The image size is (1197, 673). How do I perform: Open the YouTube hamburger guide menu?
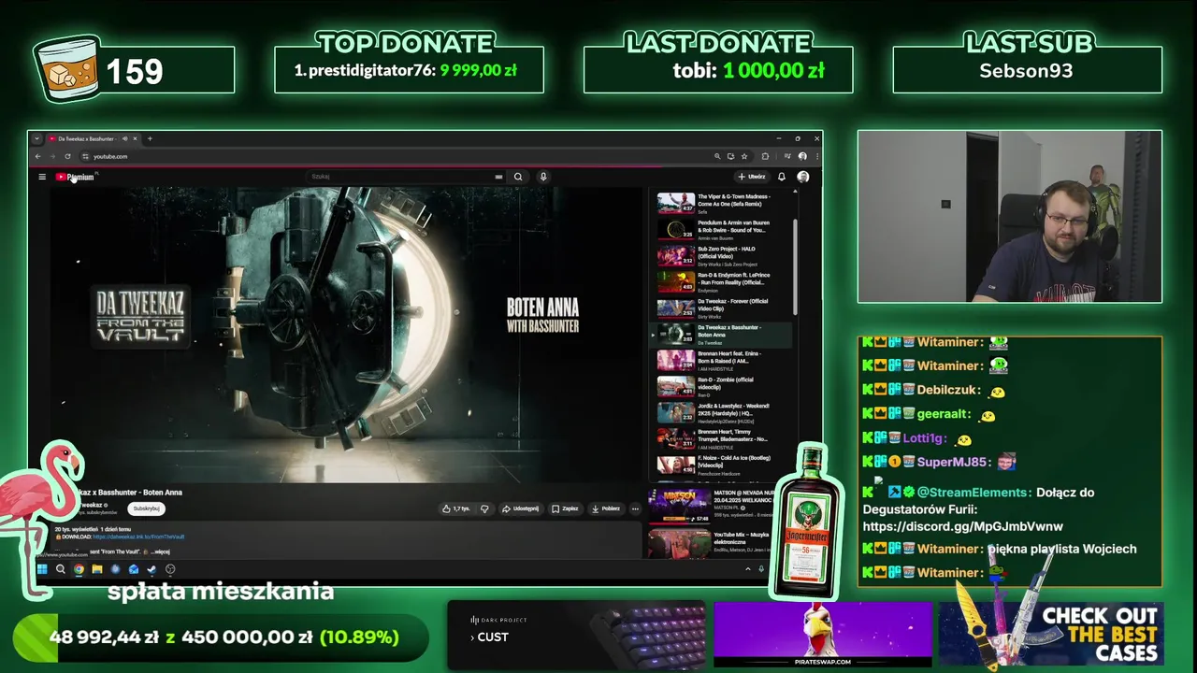tap(41, 177)
